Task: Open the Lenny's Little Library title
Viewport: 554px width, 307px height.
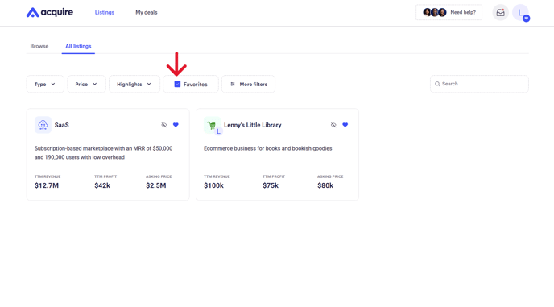Action: click(253, 125)
